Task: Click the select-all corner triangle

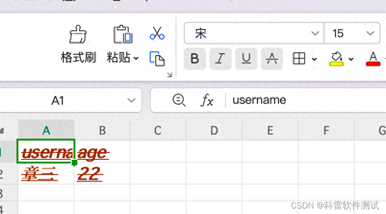Action: point(2,130)
